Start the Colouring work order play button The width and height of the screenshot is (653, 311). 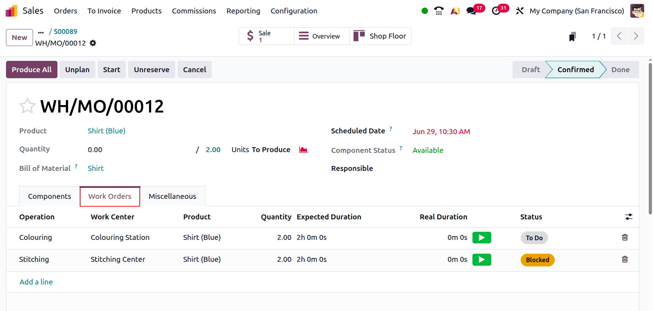[x=482, y=238]
